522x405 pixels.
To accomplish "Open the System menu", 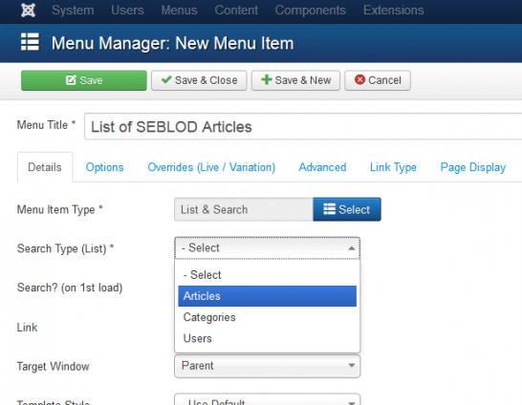I will pos(73,11).
